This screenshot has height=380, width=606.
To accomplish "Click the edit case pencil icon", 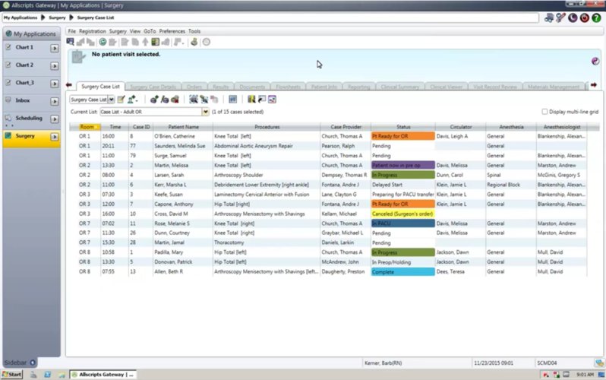I will 121,99.
